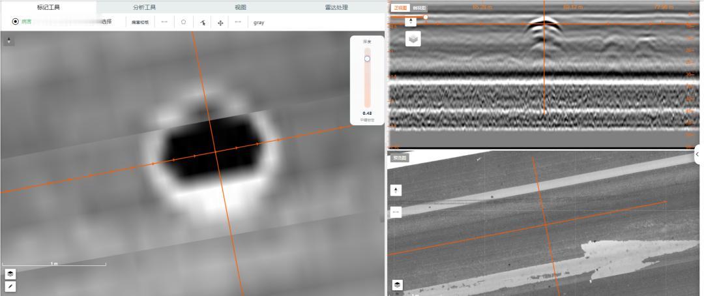Open the layers icon at plan view bottom-left
This screenshot has width=704, height=296.
pyautogui.click(x=10, y=274)
